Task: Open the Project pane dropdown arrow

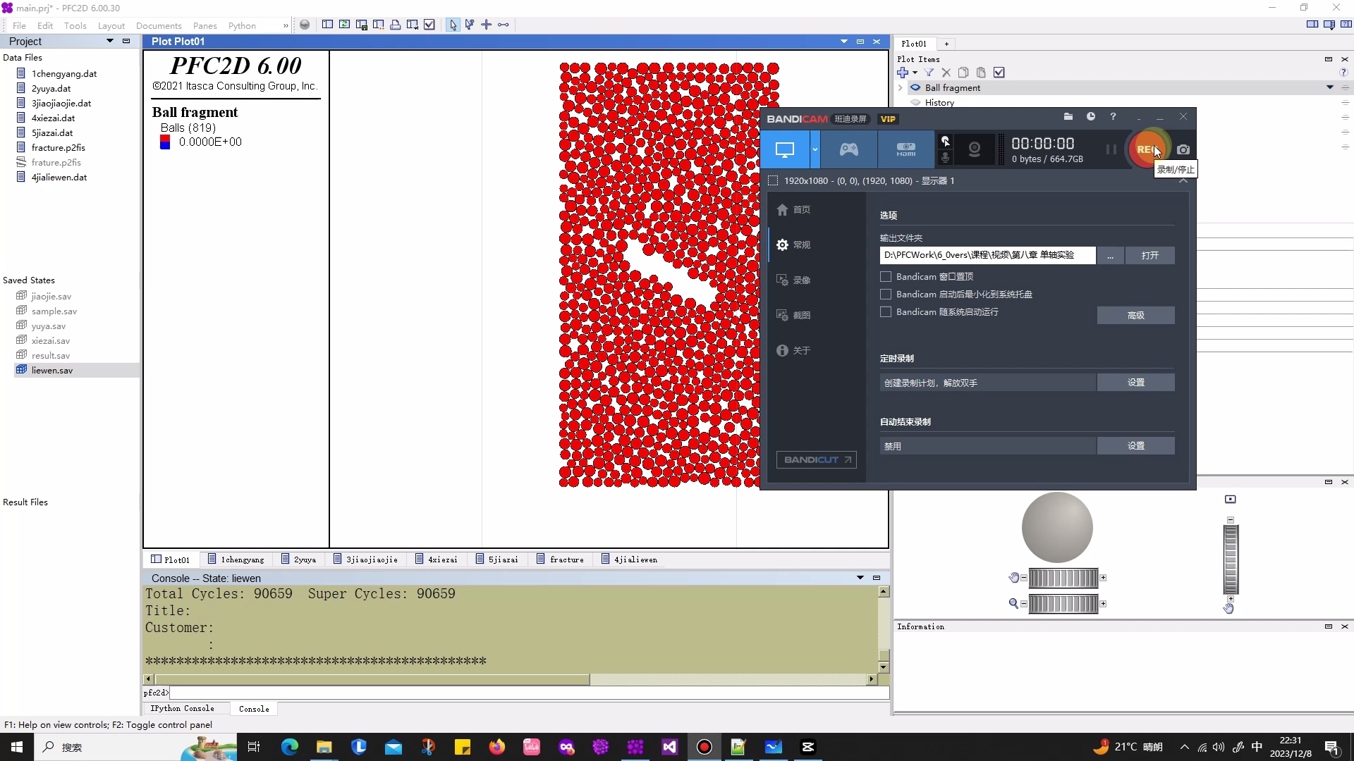Action: (x=110, y=41)
